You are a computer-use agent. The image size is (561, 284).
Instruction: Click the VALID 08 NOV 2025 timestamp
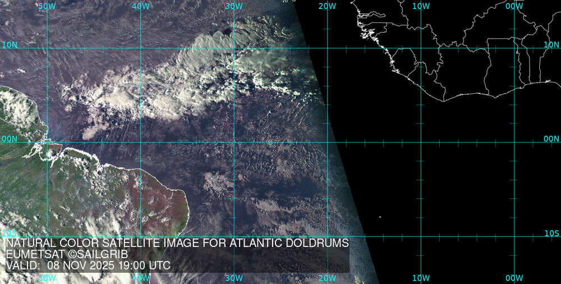point(88,265)
